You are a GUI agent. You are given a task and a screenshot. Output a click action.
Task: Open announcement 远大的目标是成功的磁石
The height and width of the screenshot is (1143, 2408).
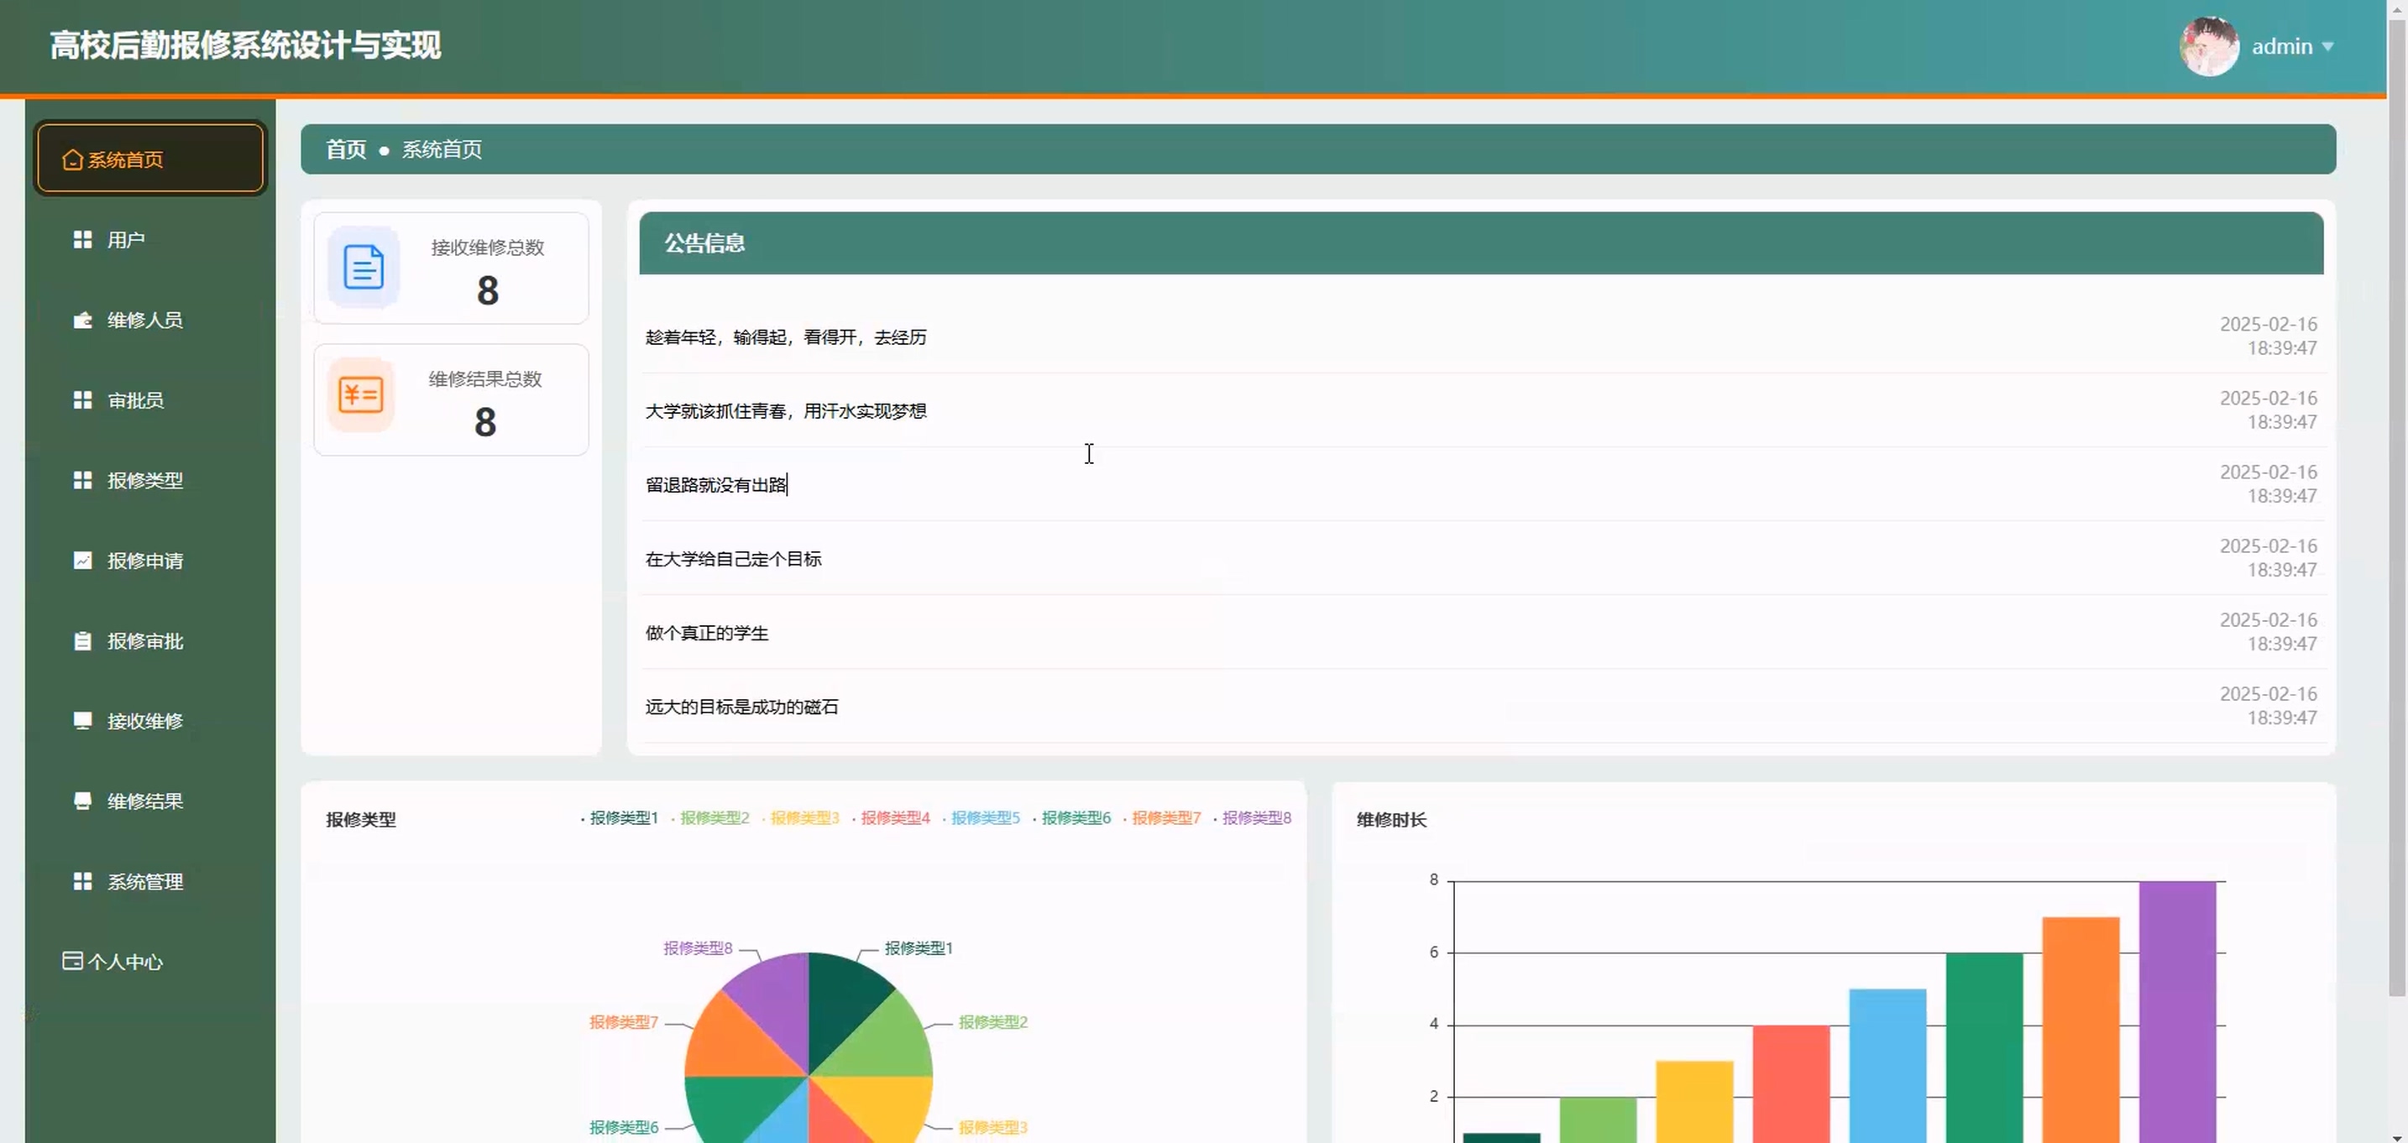pyautogui.click(x=741, y=707)
